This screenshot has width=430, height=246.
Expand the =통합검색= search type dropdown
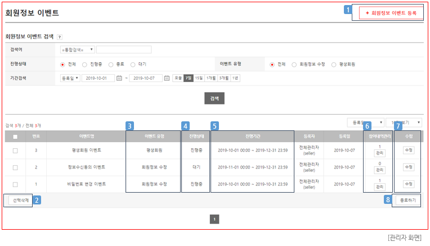tap(78, 49)
